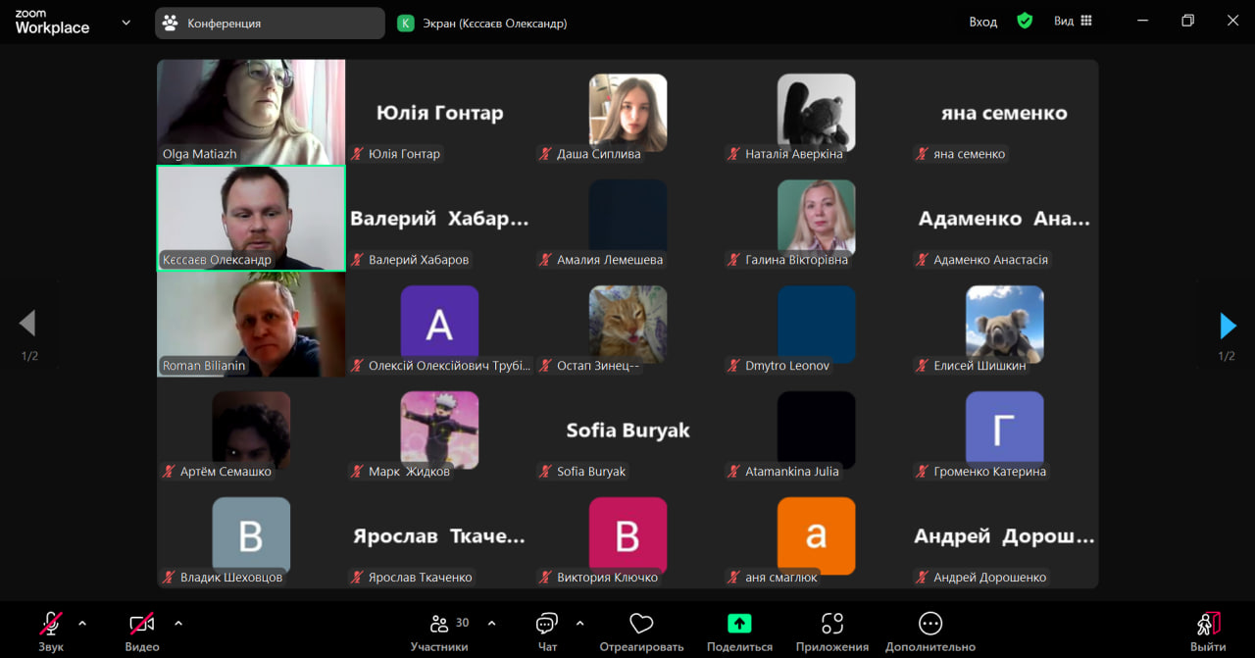Click Владик Шеховцов grey B avatar
The image size is (1255, 658).
pyautogui.click(x=251, y=534)
